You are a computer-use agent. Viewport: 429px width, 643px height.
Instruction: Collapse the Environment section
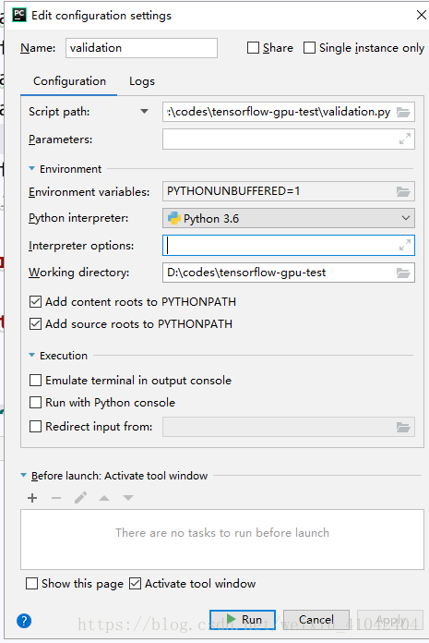(x=32, y=168)
